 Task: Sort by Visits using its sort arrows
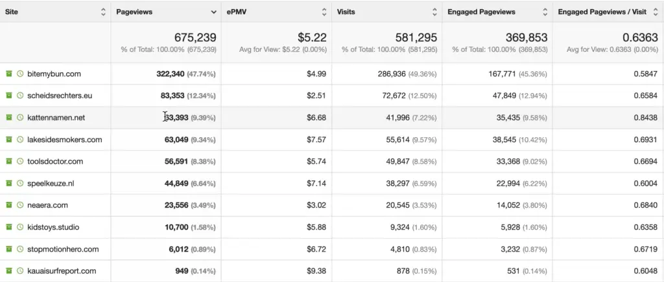434,12
